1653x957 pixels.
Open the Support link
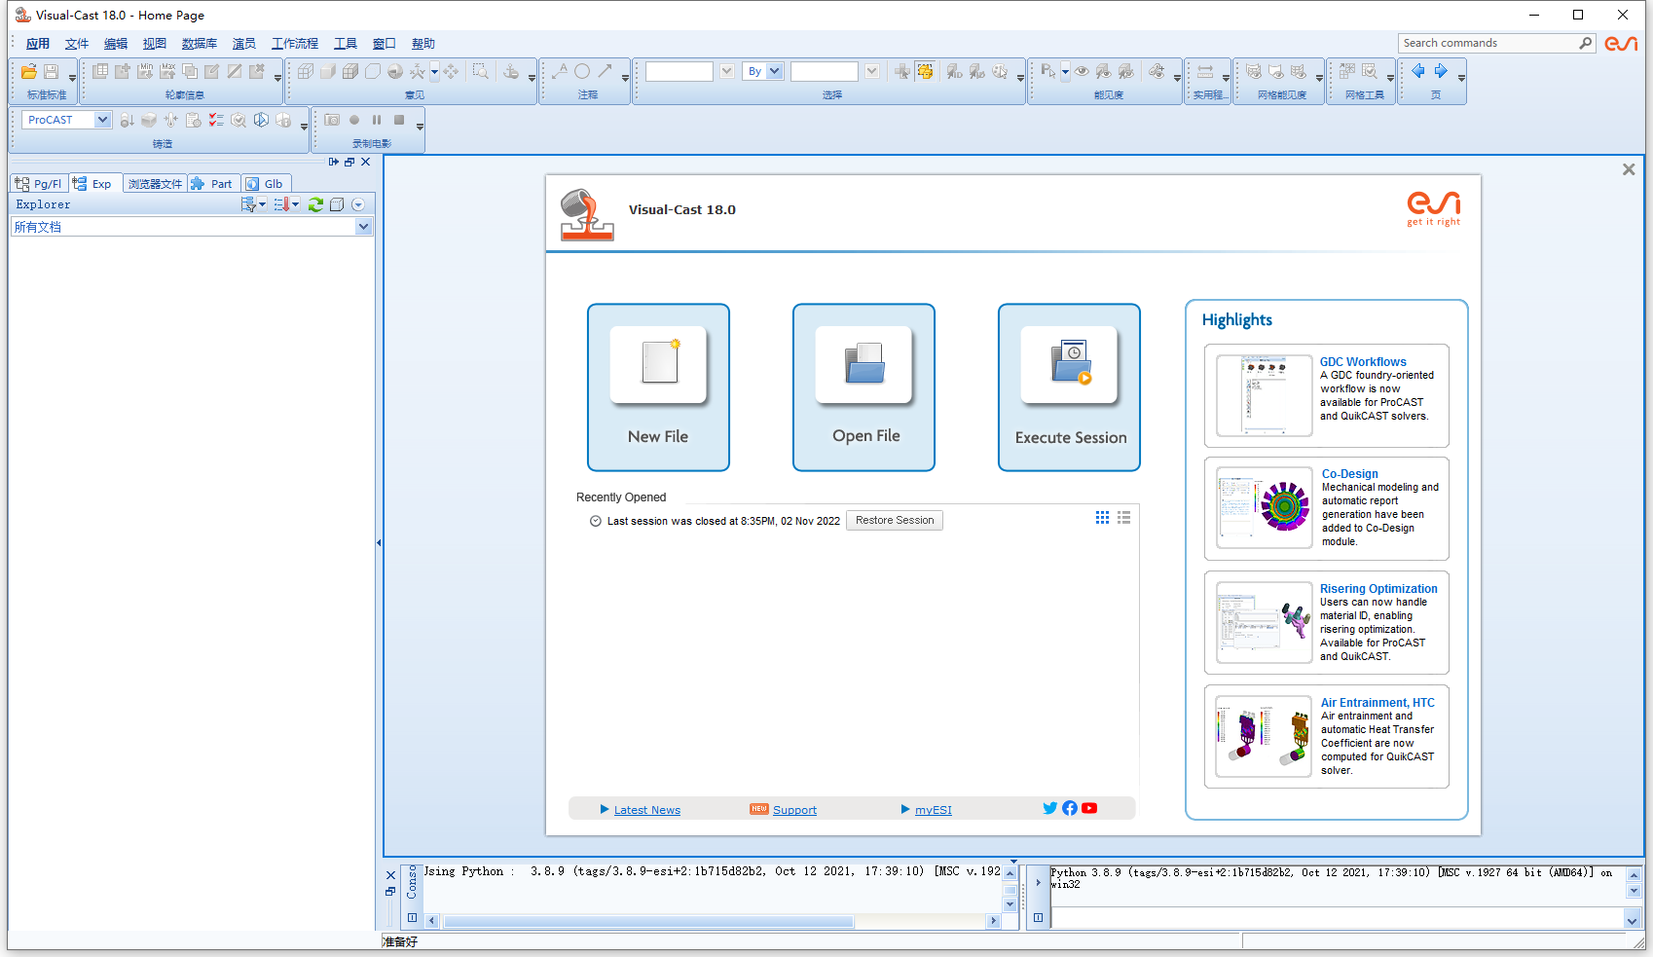pos(794,810)
